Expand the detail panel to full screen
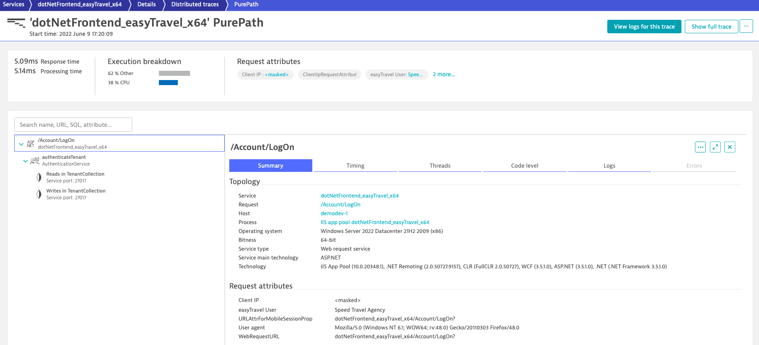Image resolution: width=759 pixels, height=345 pixels. click(x=715, y=147)
